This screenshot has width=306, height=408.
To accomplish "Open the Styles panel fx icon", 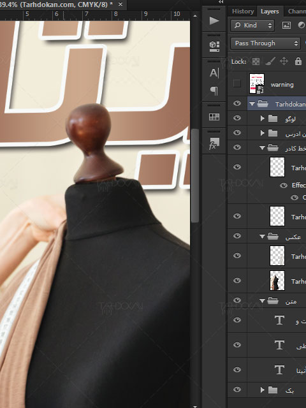I will click(x=214, y=143).
